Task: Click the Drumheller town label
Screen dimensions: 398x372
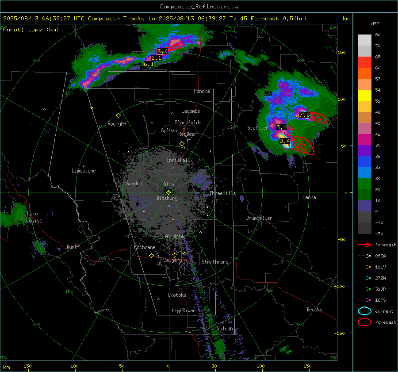Action: (259, 218)
